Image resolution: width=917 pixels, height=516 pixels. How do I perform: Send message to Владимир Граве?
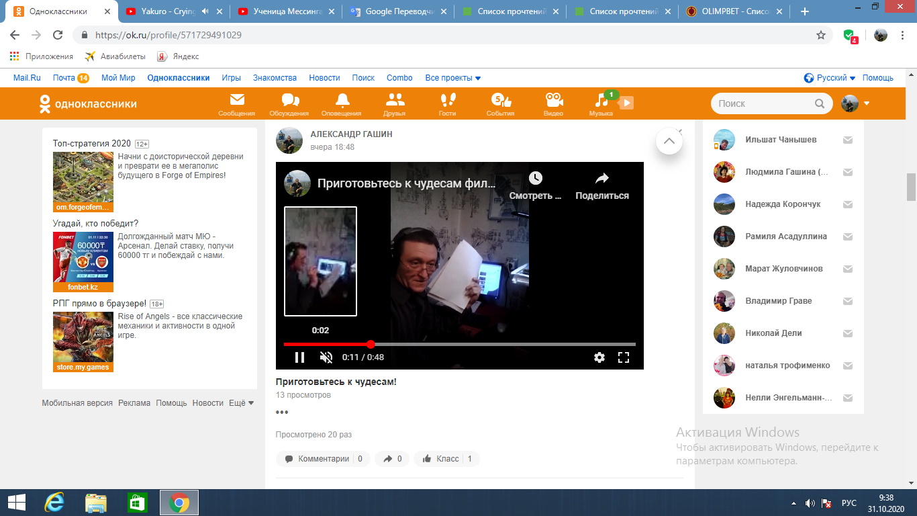[848, 301]
